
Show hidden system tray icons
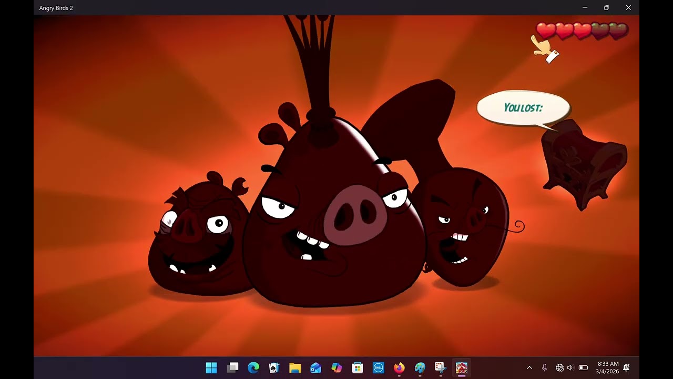click(x=529, y=367)
